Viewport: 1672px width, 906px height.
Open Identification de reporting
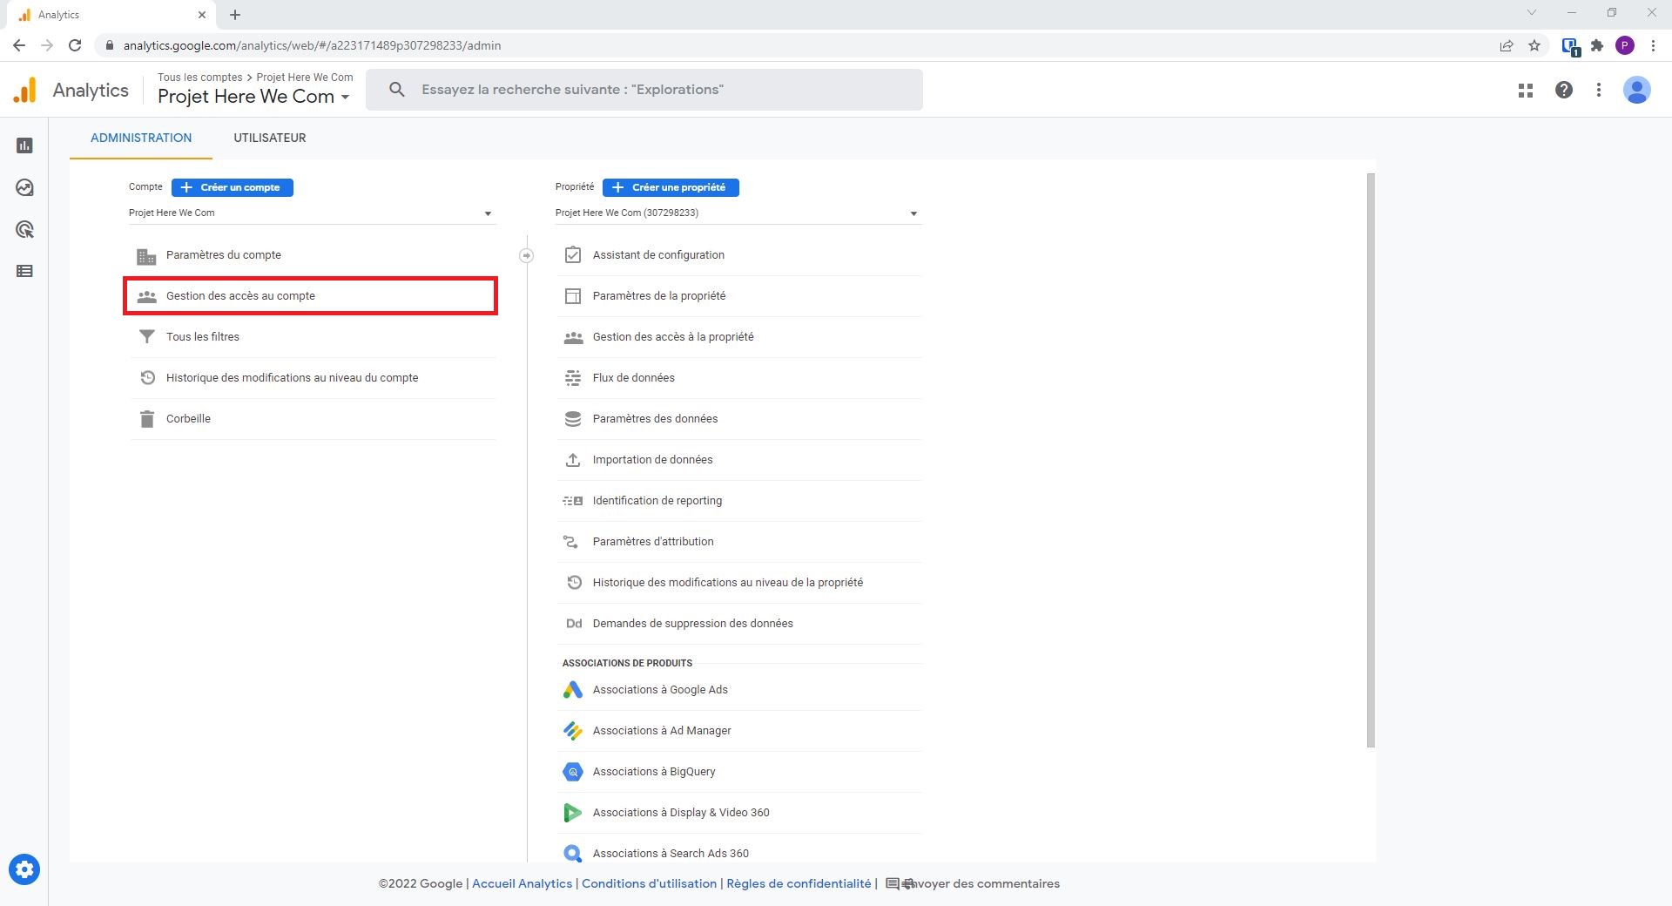click(740, 501)
